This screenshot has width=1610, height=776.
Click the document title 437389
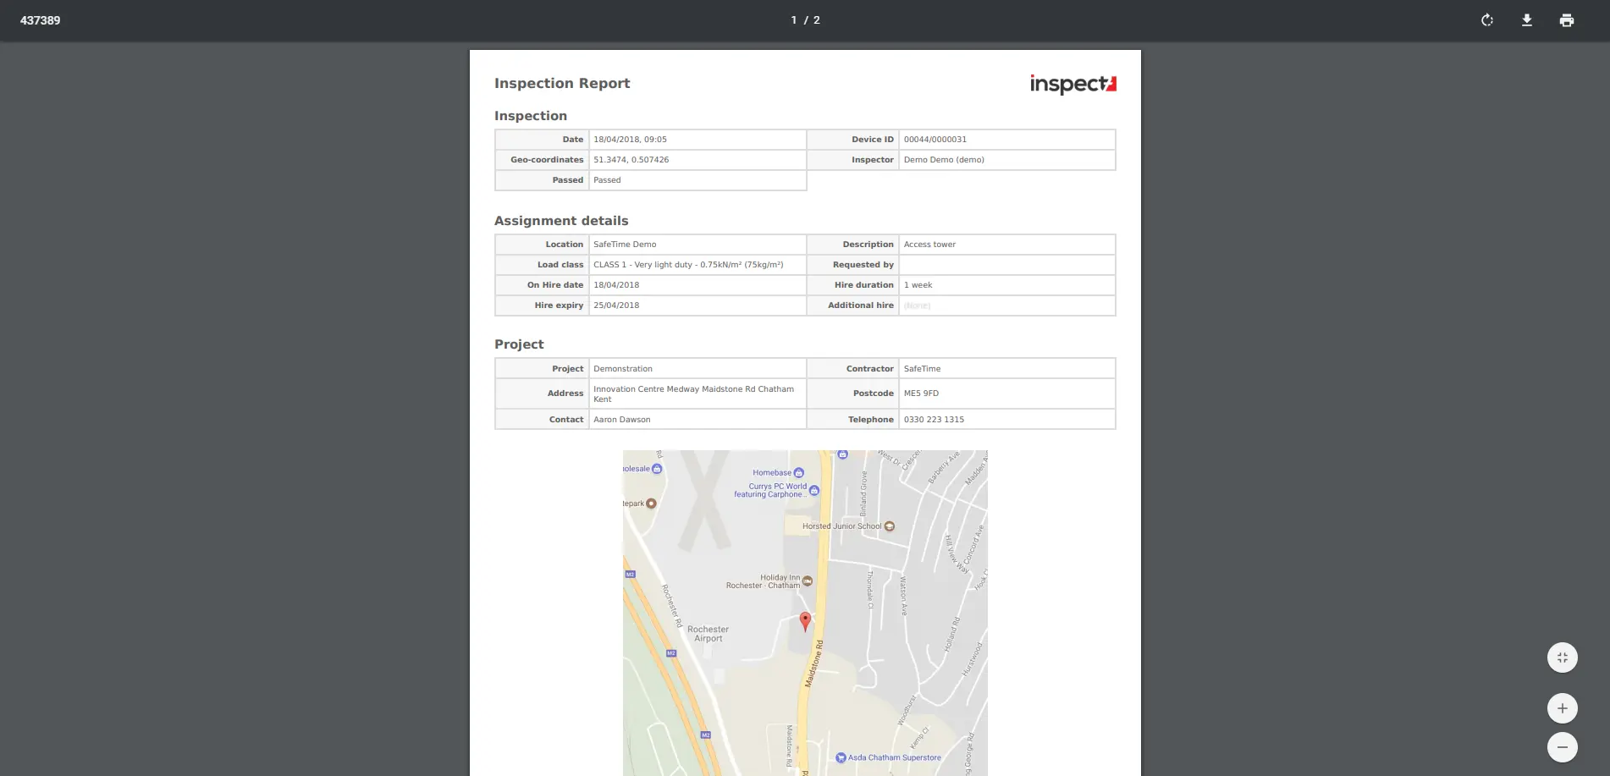40,20
